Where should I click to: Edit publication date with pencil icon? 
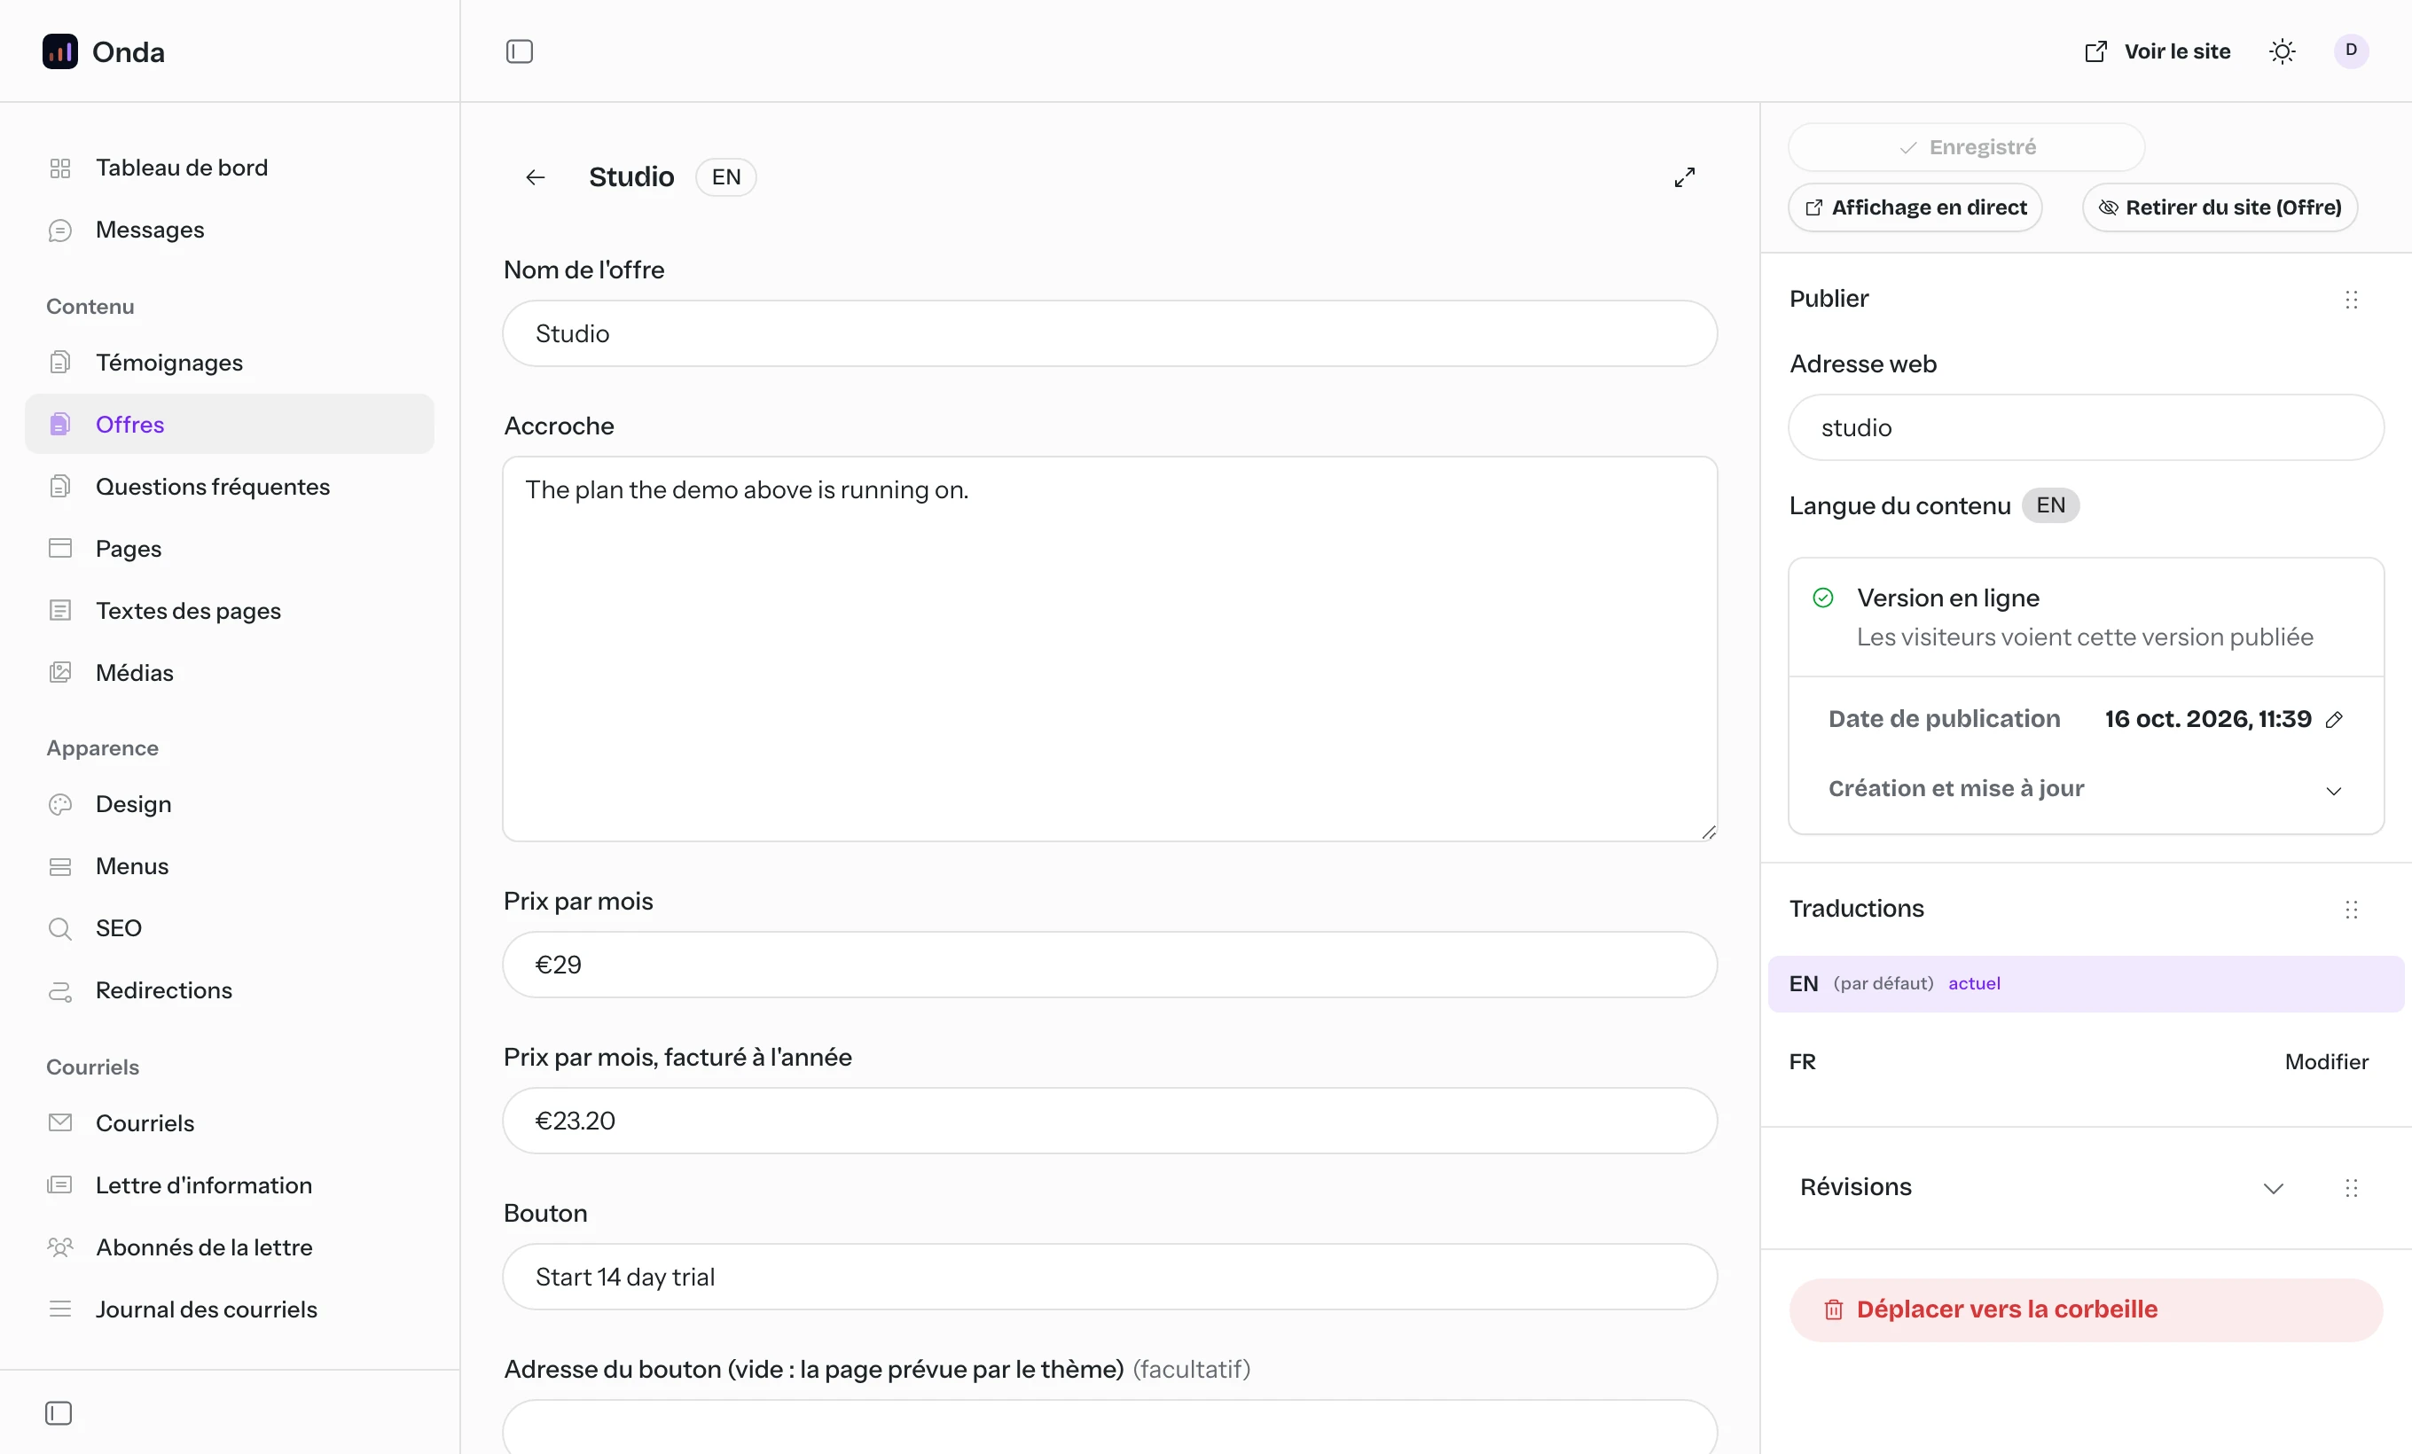[2335, 720]
